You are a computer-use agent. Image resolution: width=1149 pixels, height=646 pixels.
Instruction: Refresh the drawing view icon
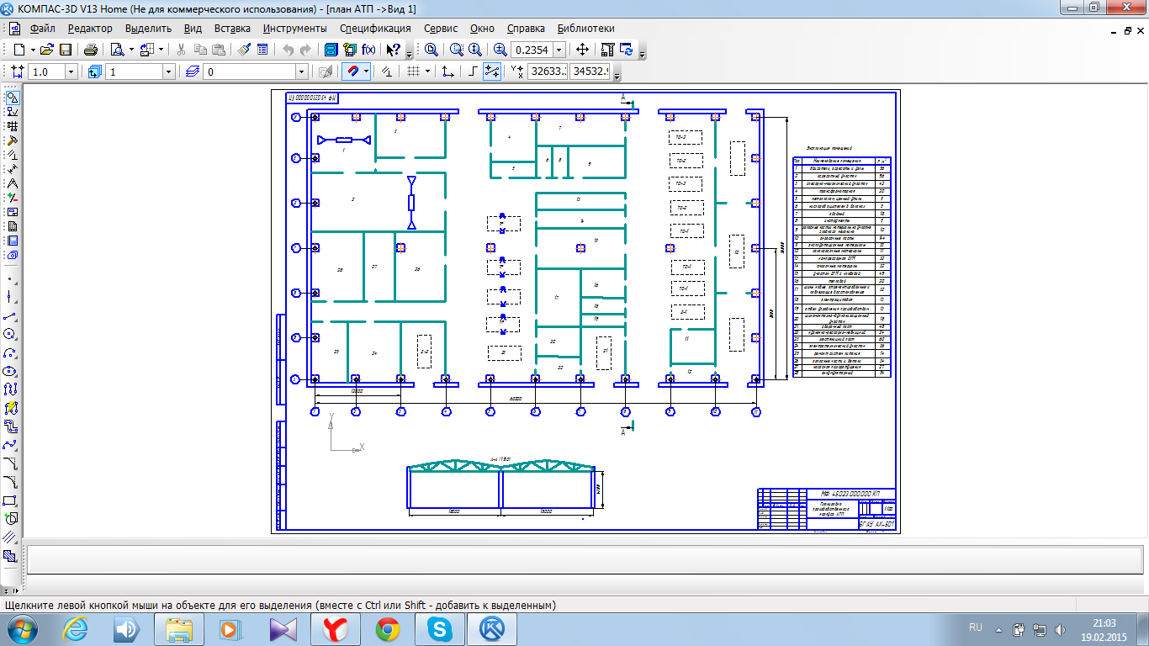tap(626, 50)
